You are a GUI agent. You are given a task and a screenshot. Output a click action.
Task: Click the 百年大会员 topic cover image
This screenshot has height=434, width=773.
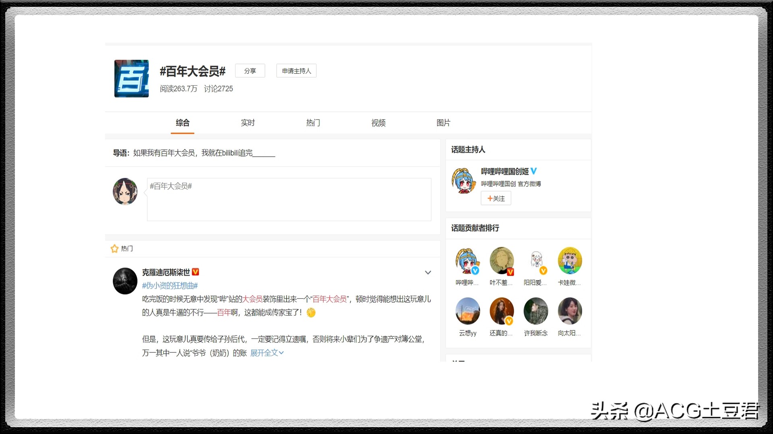click(x=131, y=79)
